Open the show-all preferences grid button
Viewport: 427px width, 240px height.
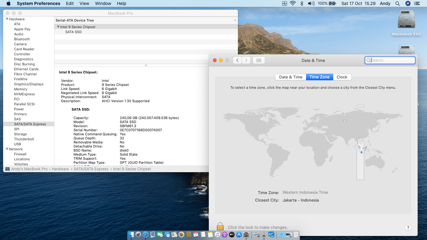click(259, 60)
